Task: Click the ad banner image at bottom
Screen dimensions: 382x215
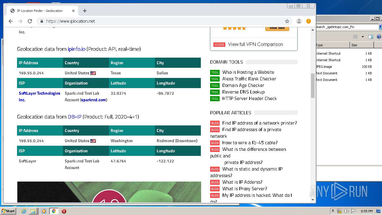Action: 109,192
